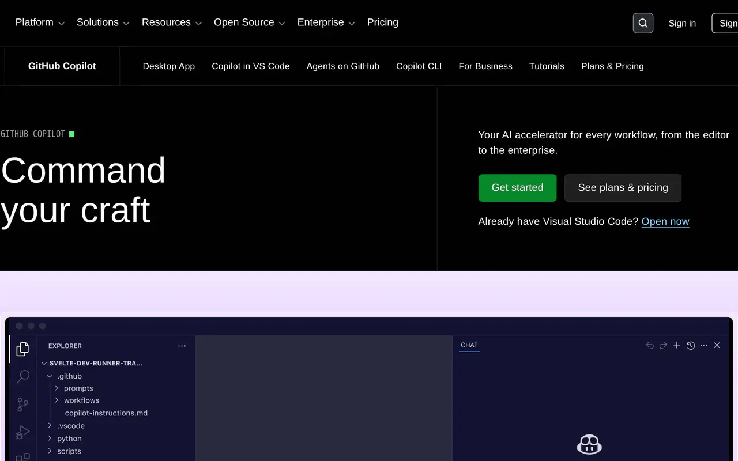
Task: Click the Copilot mascot icon in chat
Action: coord(589,445)
